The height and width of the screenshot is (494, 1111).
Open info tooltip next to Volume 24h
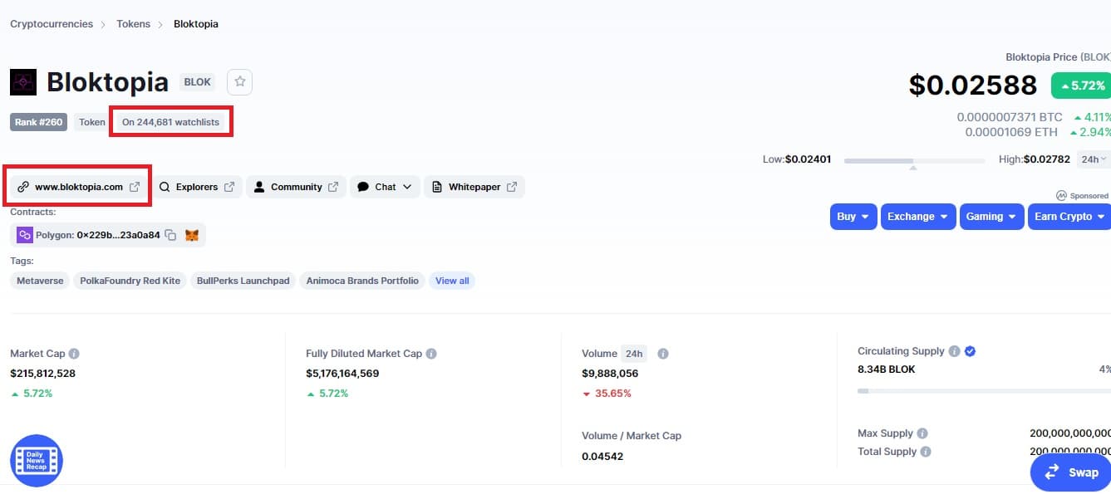pos(663,354)
